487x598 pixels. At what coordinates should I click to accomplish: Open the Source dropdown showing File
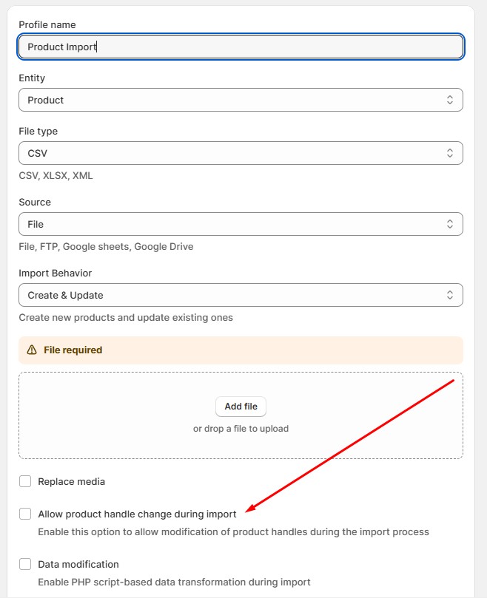click(241, 223)
